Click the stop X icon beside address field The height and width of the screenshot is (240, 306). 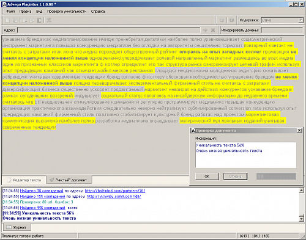coord(213,30)
